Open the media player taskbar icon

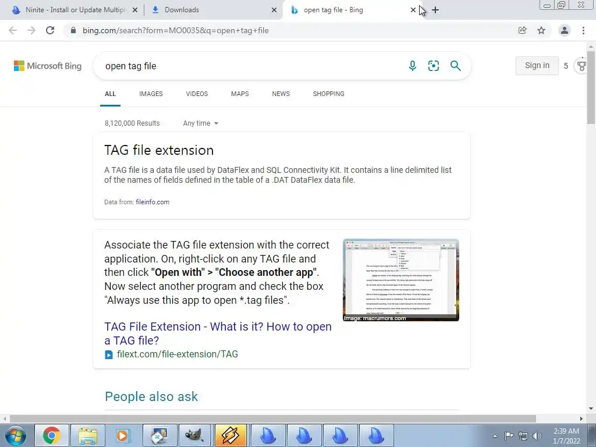pos(123,435)
